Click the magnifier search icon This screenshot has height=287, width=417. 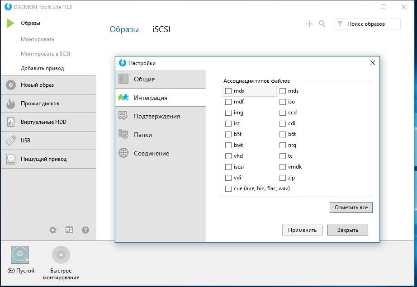(x=322, y=24)
